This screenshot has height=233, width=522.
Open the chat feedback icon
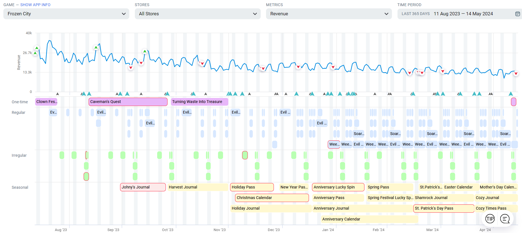505,219
